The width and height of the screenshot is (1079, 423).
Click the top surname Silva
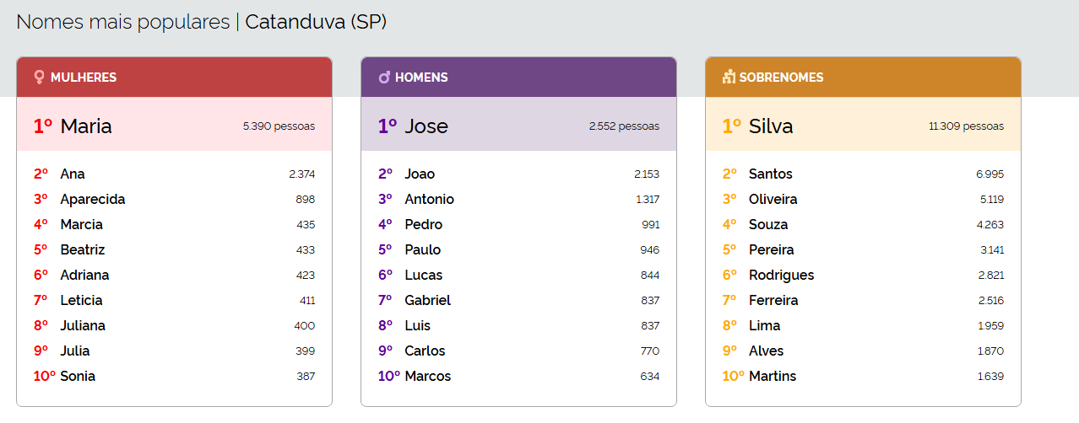771,126
